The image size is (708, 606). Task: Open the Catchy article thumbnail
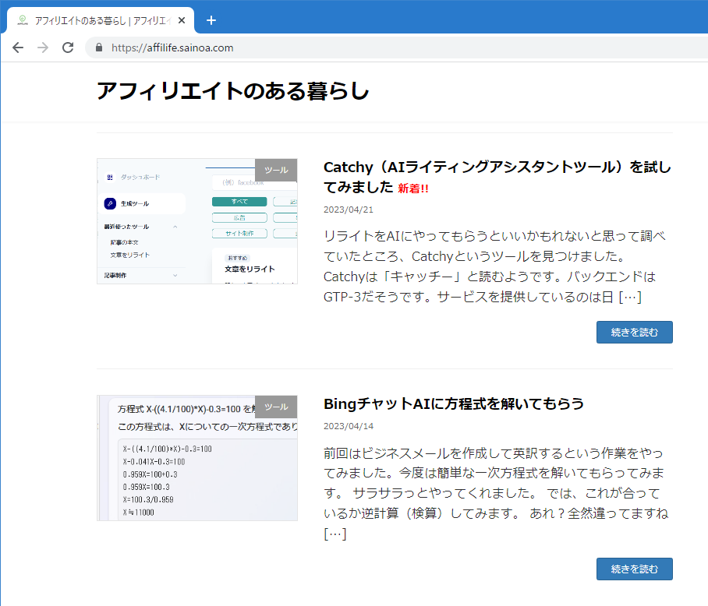(x=197, y=221)
